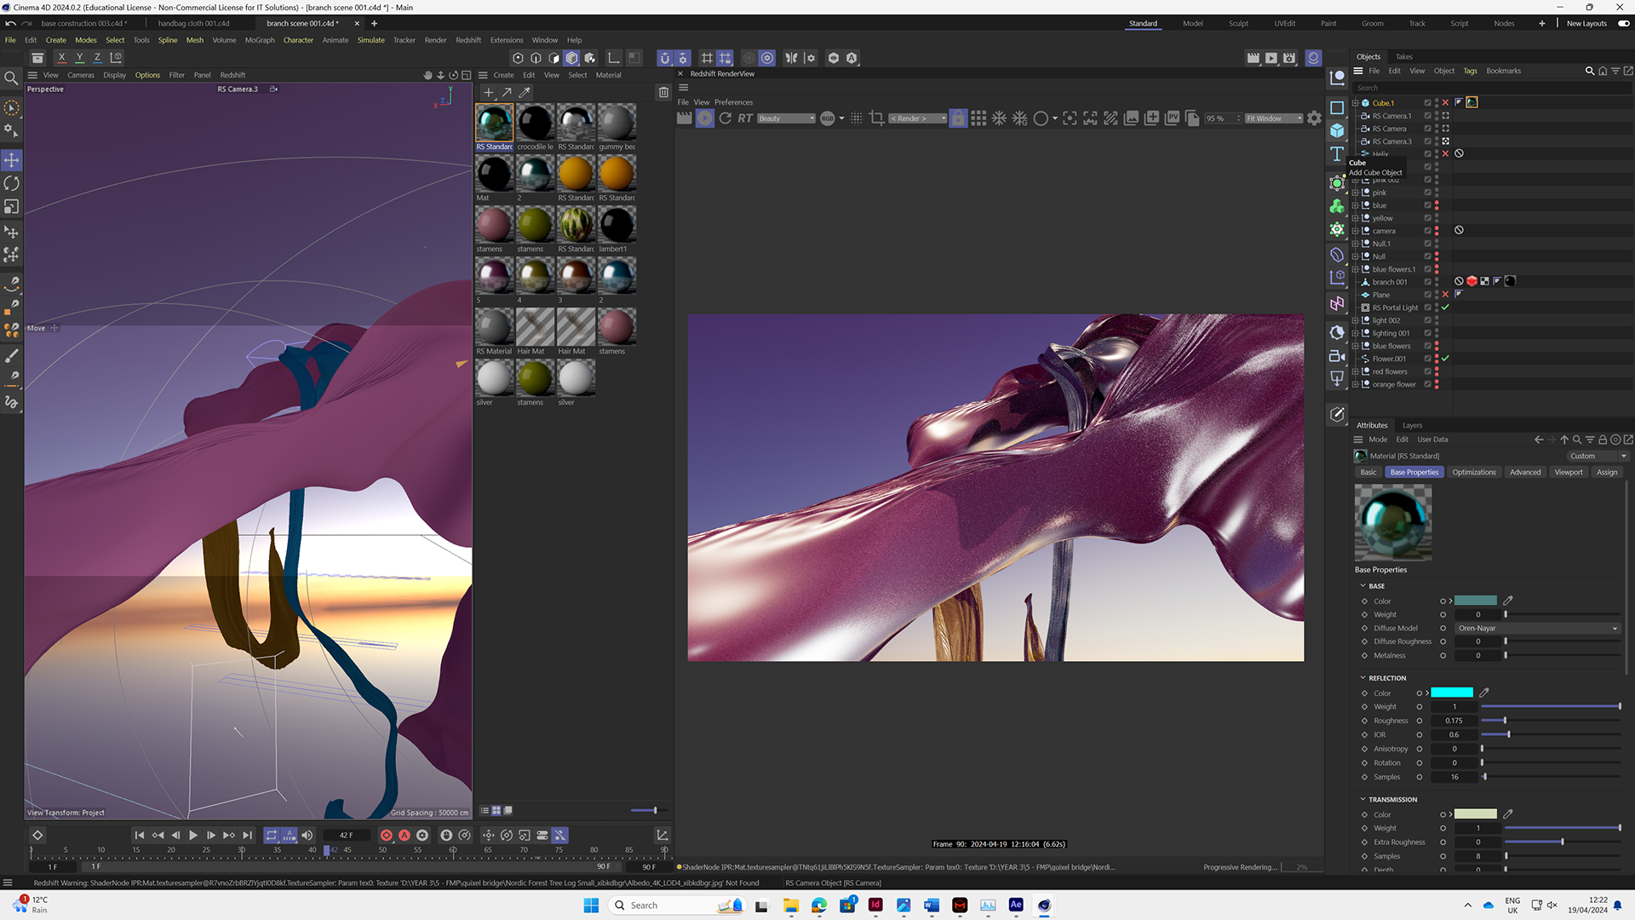Image resolution: width=1635 pixels, height=920 pixels.
Task: Click the search icon in Objects manager
Action: point(1589,72)
